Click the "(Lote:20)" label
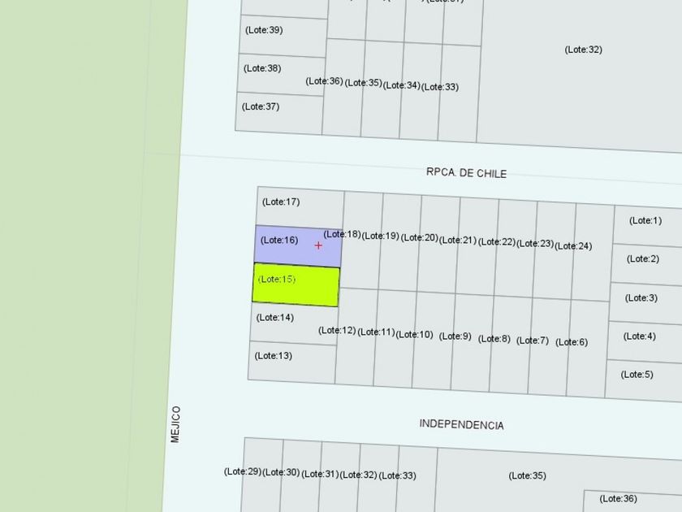 click(419, 237)
